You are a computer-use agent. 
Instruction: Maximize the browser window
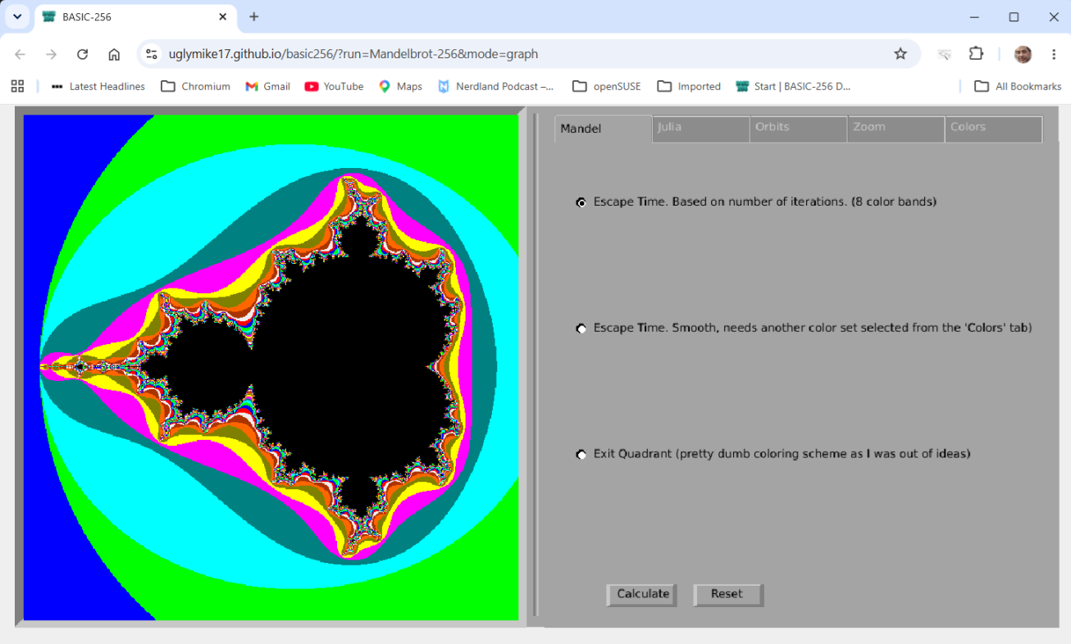pos(1014,16)
